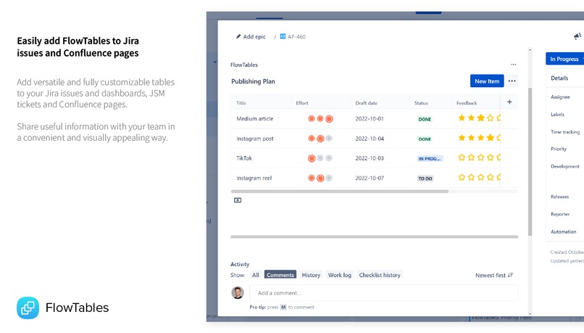This screenshot has height=333, width=584.
Task: Click the Effort column header
Action: tap(302, 103)
